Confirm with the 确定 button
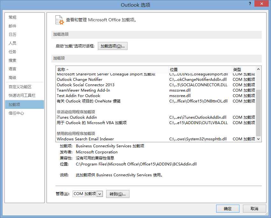The height and width of the screenshot is (218, 271). pyautogui.click(x=228, y=209)
